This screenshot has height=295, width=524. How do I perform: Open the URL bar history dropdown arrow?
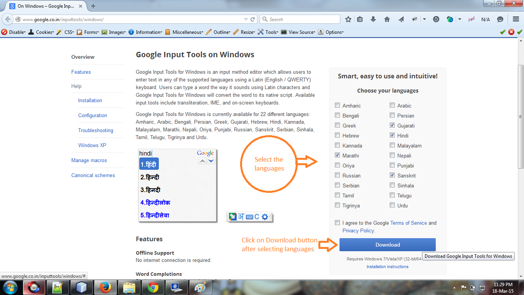(x=246, y=19)
